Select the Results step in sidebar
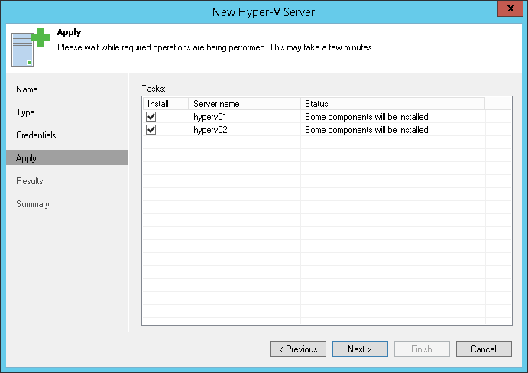The height and width of the screenshot is (373, 528). (30, 181)
